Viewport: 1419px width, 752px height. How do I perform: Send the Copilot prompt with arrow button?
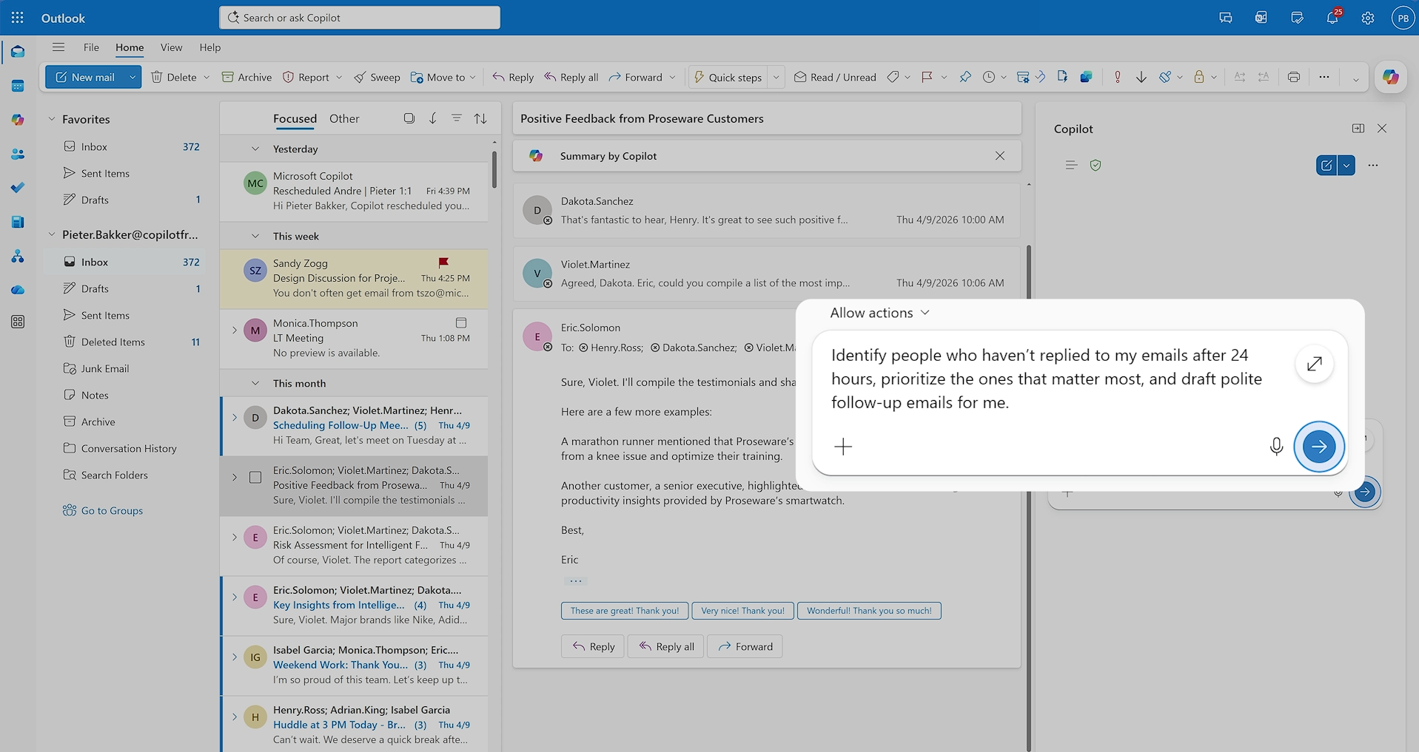coord(1318,446)
